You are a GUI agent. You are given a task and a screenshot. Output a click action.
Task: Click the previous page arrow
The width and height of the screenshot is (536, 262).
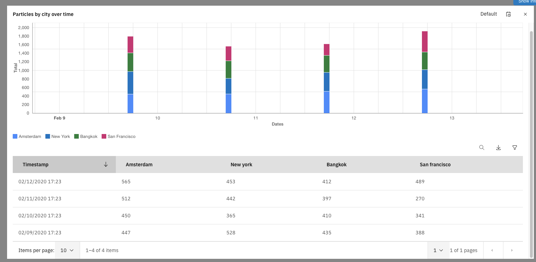[493, 250]
